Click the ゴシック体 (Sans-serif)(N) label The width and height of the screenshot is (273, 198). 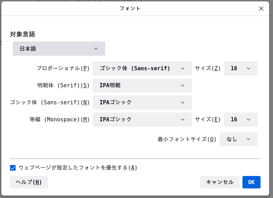tap(50, 103)
